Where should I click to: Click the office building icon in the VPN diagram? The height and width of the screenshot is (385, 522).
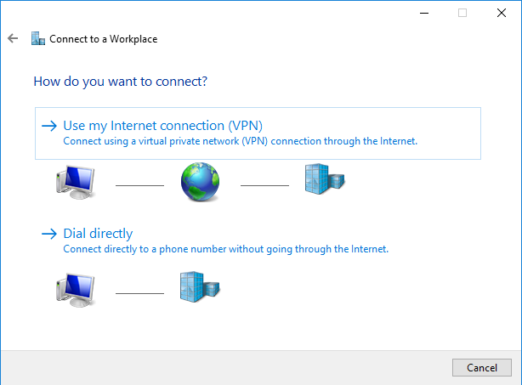(x=324, y=180)
